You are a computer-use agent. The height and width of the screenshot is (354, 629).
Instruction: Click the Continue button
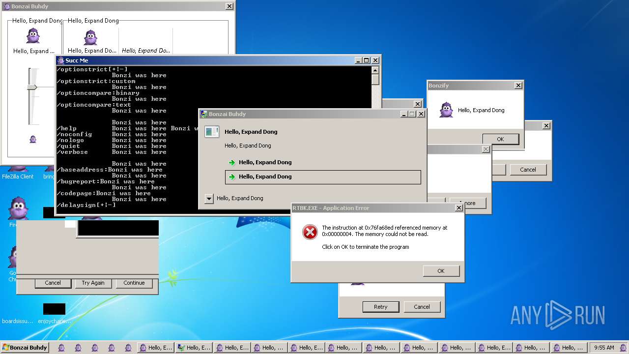(134, 283)
